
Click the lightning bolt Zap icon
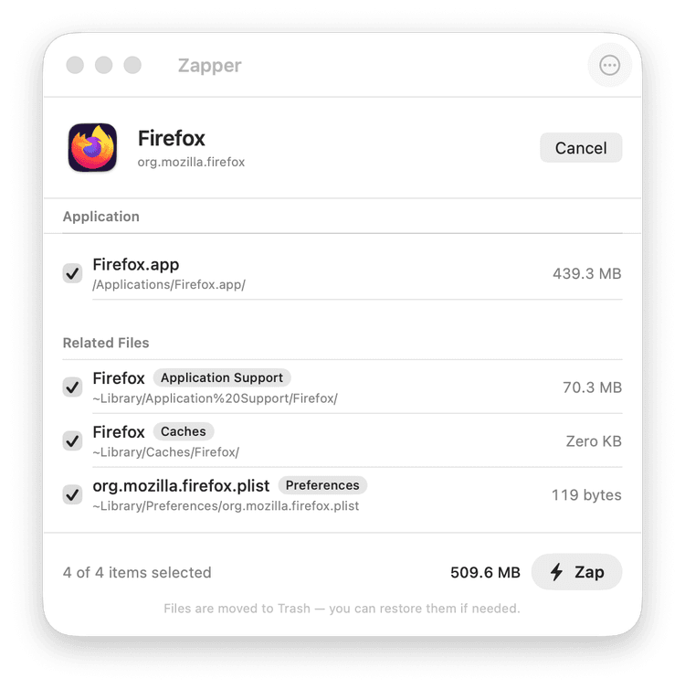click(x=557, y=572)
